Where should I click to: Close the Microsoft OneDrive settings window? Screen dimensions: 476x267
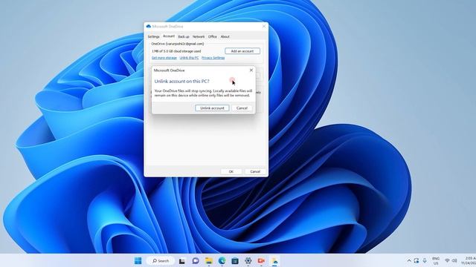click(264, 27)
